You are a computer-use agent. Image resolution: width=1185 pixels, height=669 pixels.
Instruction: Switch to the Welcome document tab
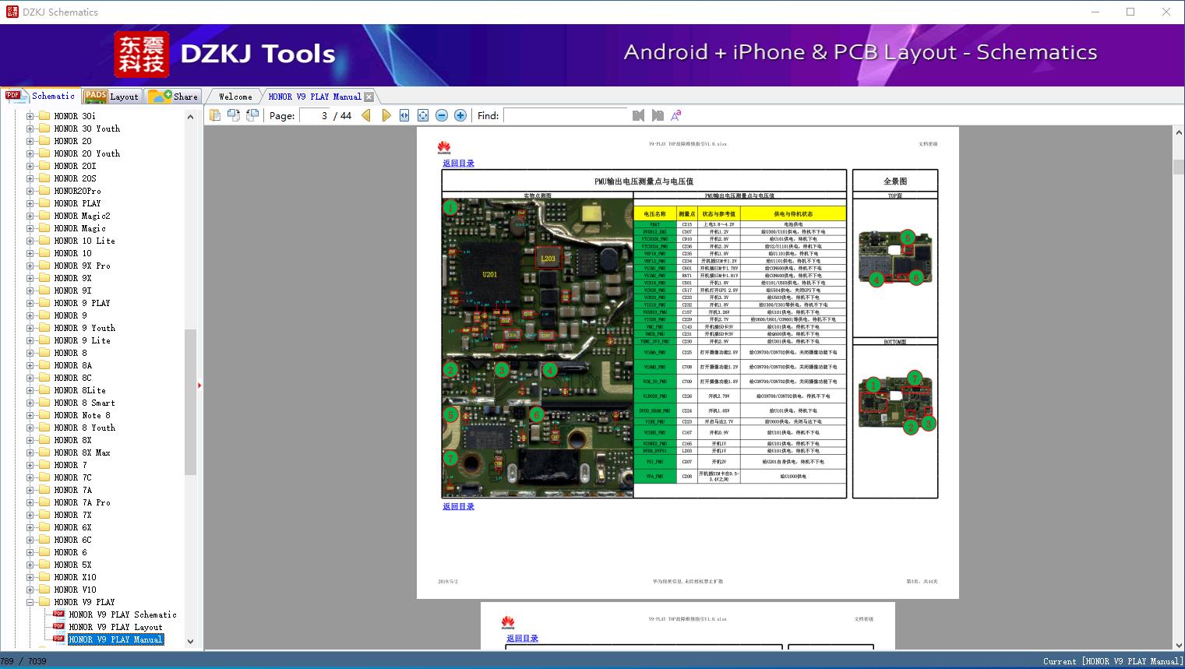[235, 97]
